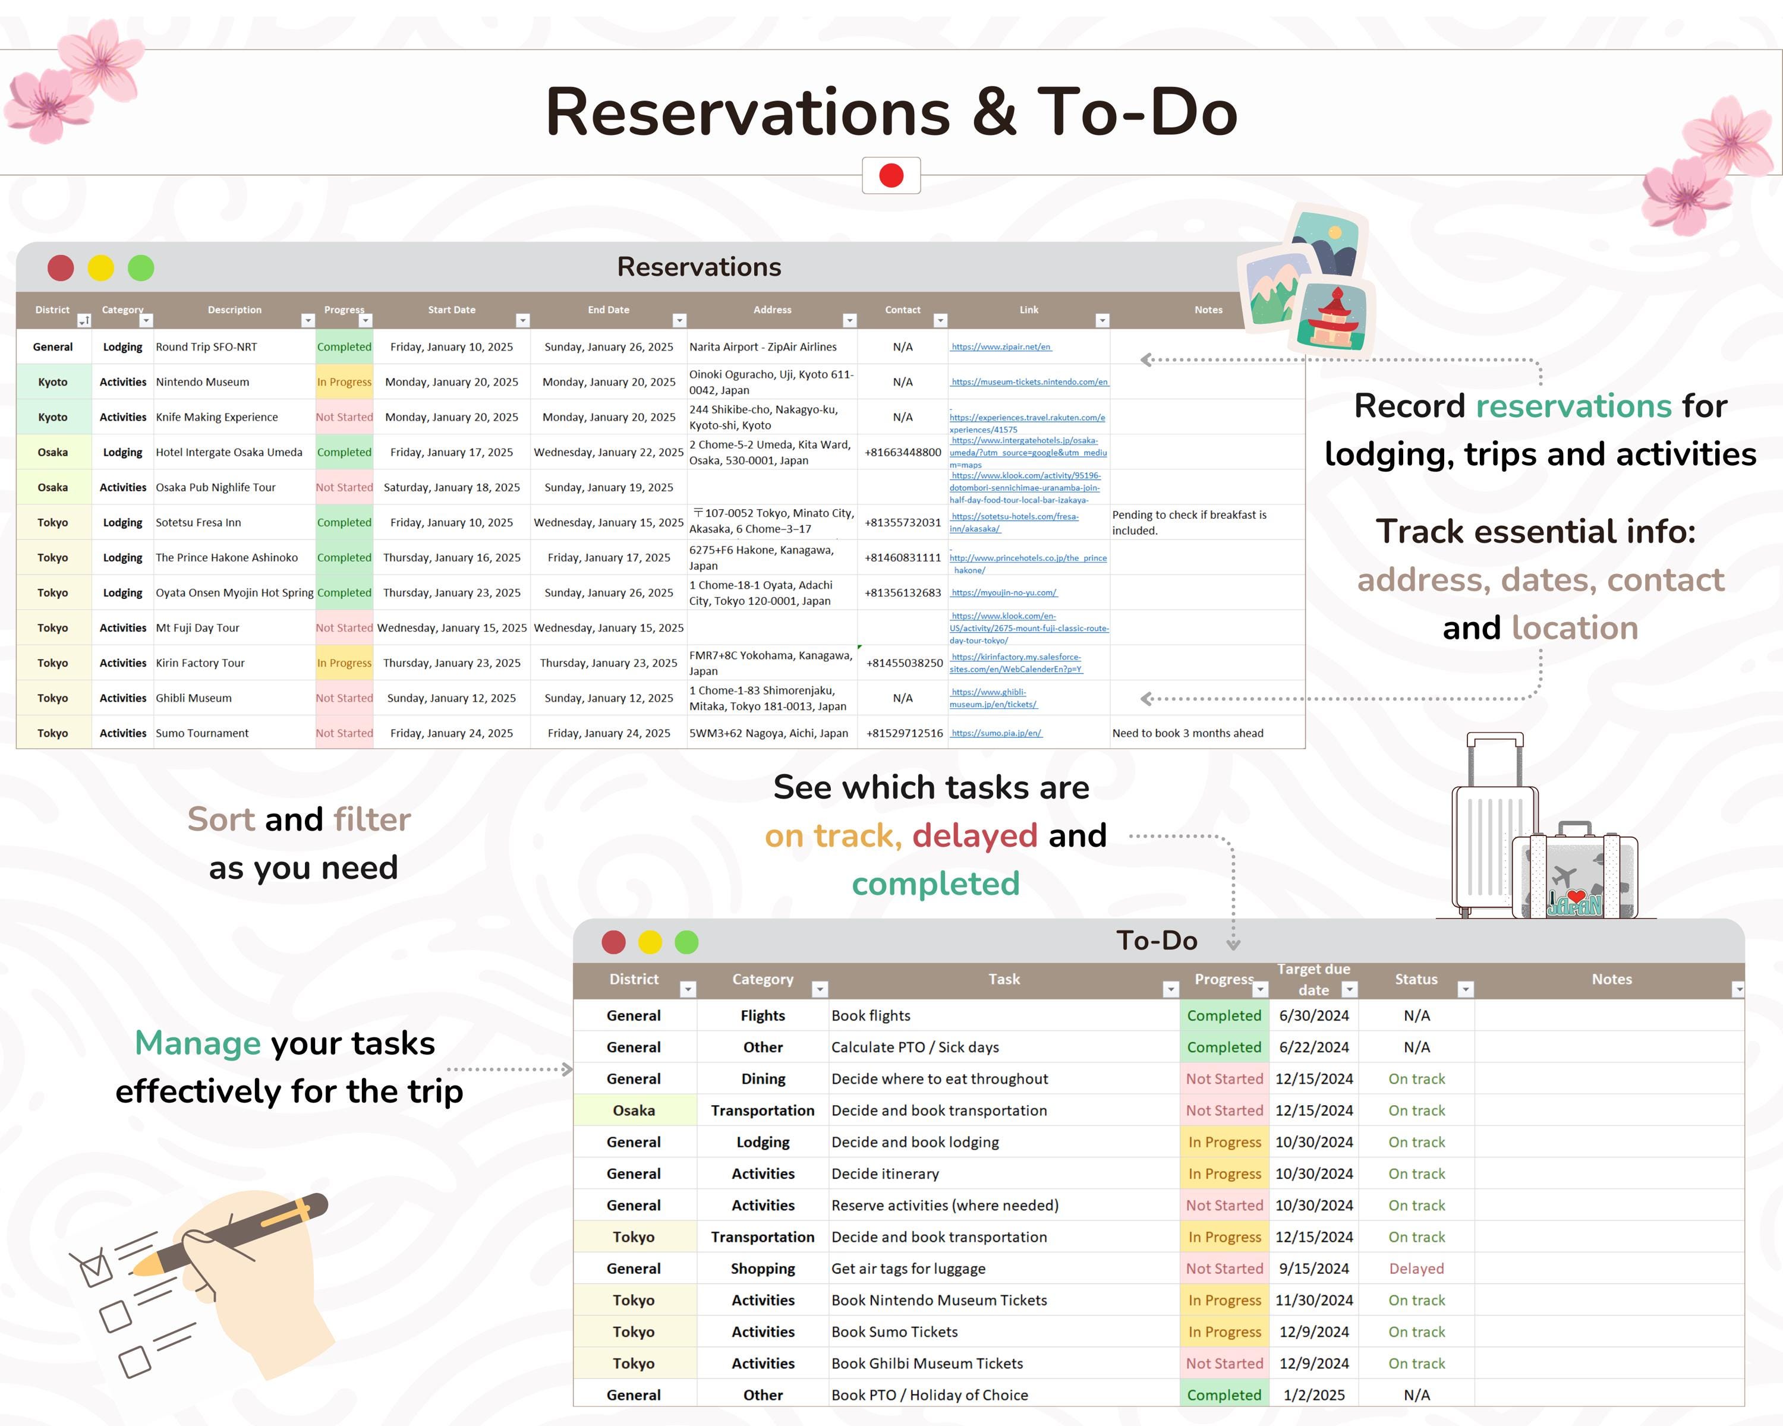The width and height of the screenshot is (1783, 1426).
Task: Click the yellow minimize circle on To-Do window
Action: [650, 942]
